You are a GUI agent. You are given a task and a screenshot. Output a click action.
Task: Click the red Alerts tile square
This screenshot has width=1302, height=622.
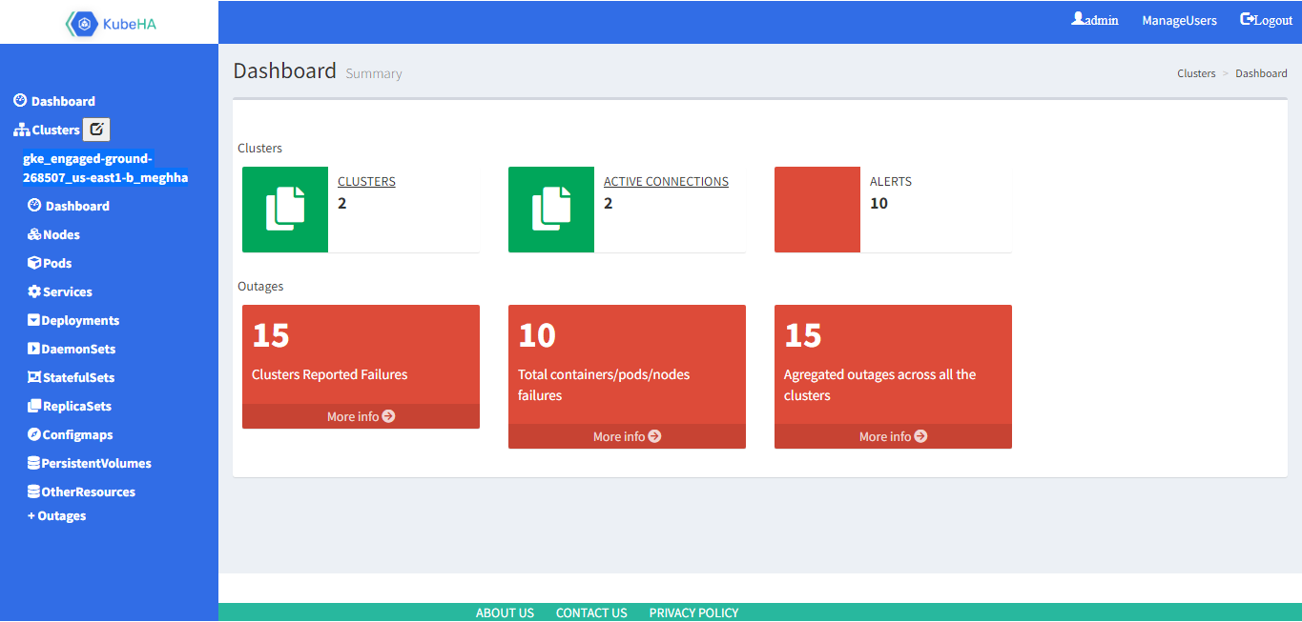point(817,210)
